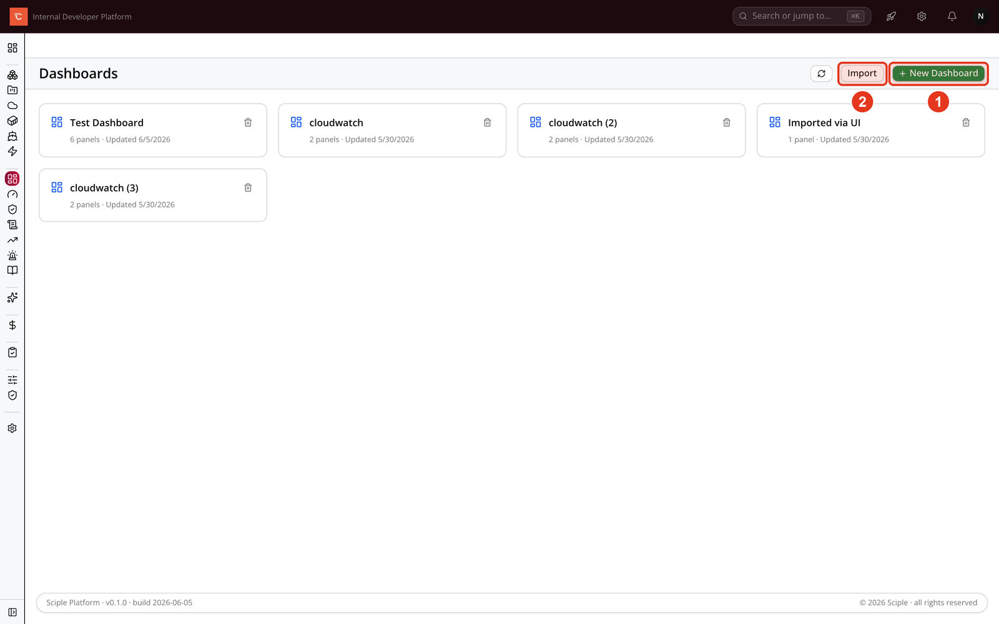999x624 pixels.
Task: Open the gauge icon in sidebar
Action: [12, 194]
